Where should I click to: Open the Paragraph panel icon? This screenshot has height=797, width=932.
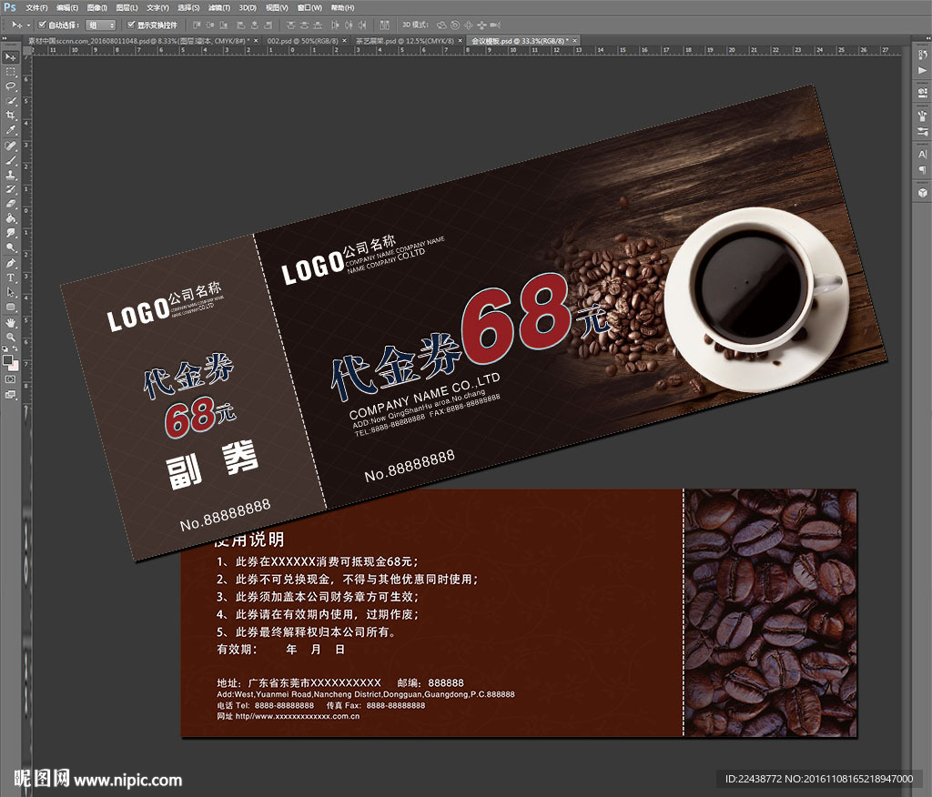tap(923, 170)
